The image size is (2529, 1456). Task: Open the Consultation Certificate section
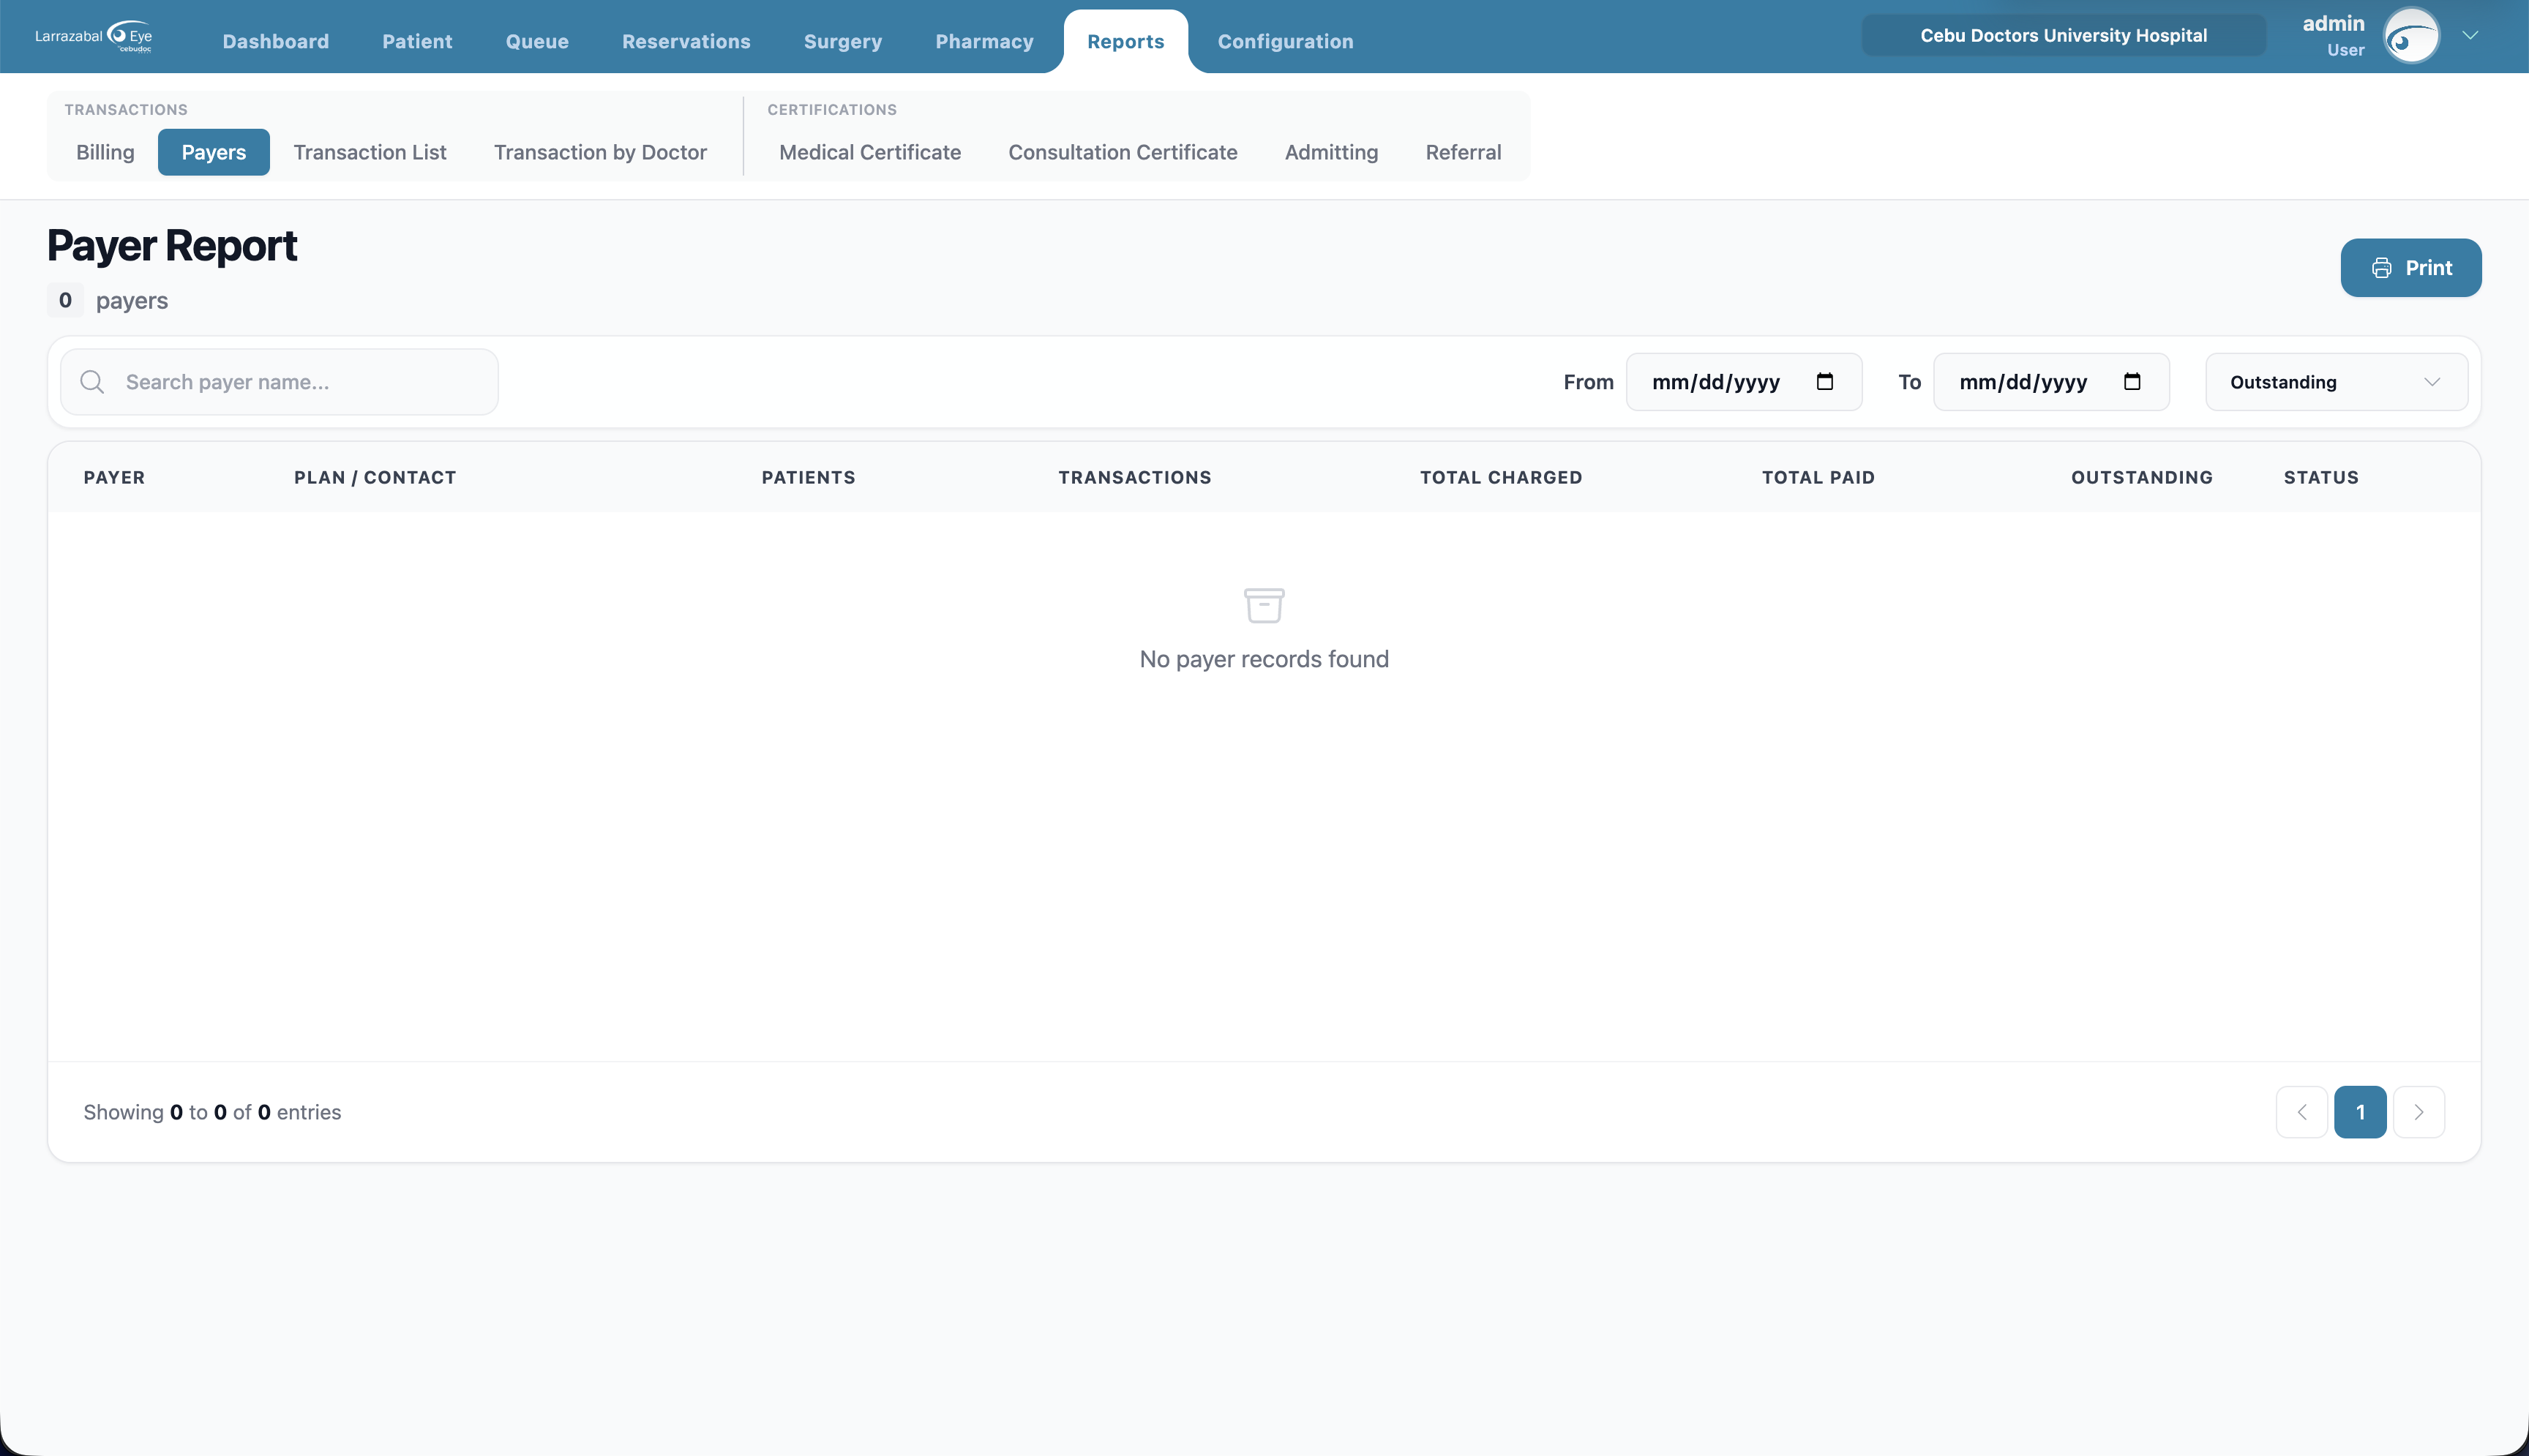(x=1123, y=152)
